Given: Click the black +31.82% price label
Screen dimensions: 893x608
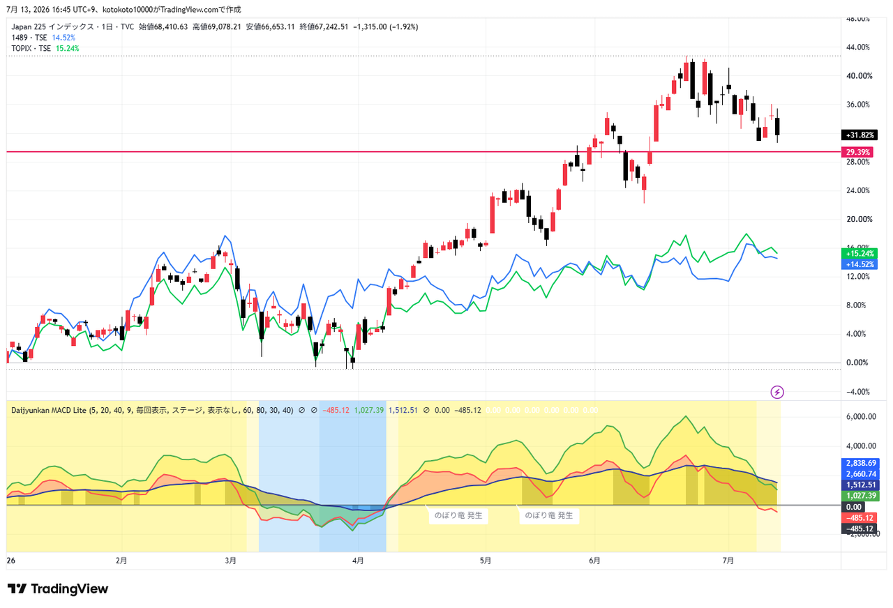Looking at the screenshot, I should (x=858, y=135).
